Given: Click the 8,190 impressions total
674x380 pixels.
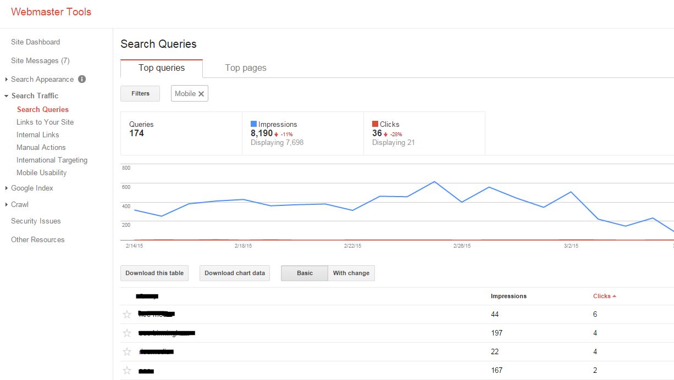Looking at the screenshot, I should coord(262,133).
